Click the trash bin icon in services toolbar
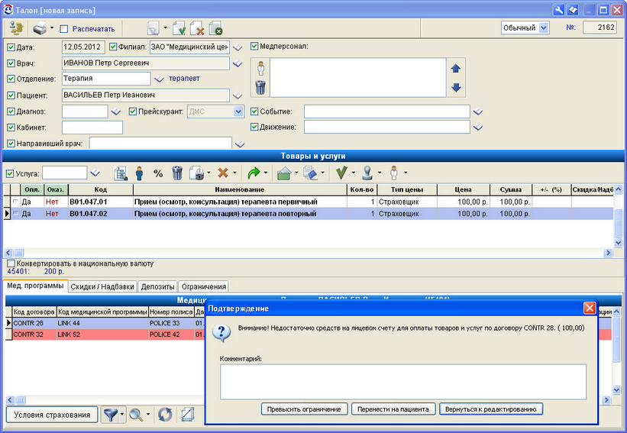 click(177, 173)
